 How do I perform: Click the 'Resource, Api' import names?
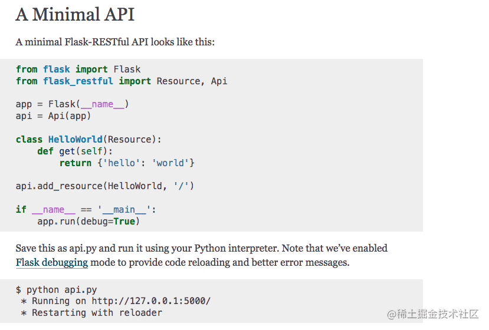tap(192, 81)
